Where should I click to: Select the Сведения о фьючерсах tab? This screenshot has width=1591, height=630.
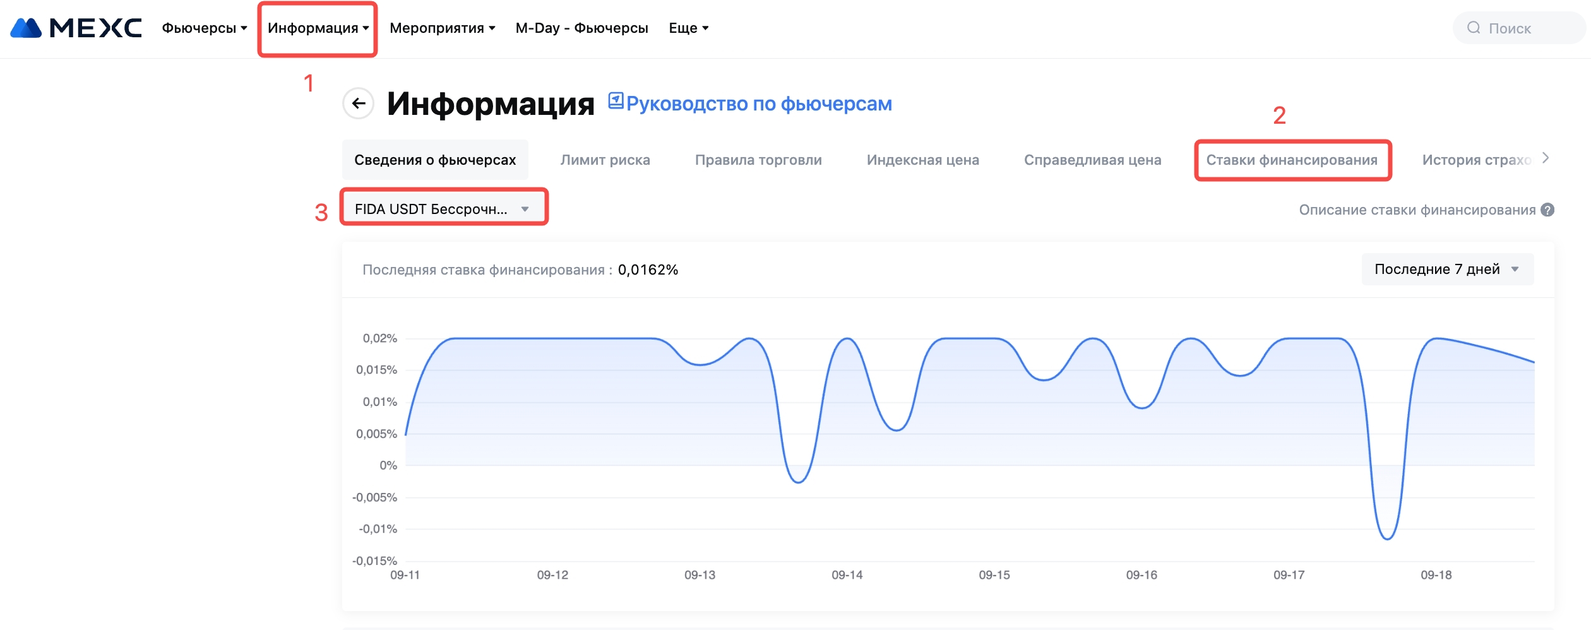tap(435, 160)
